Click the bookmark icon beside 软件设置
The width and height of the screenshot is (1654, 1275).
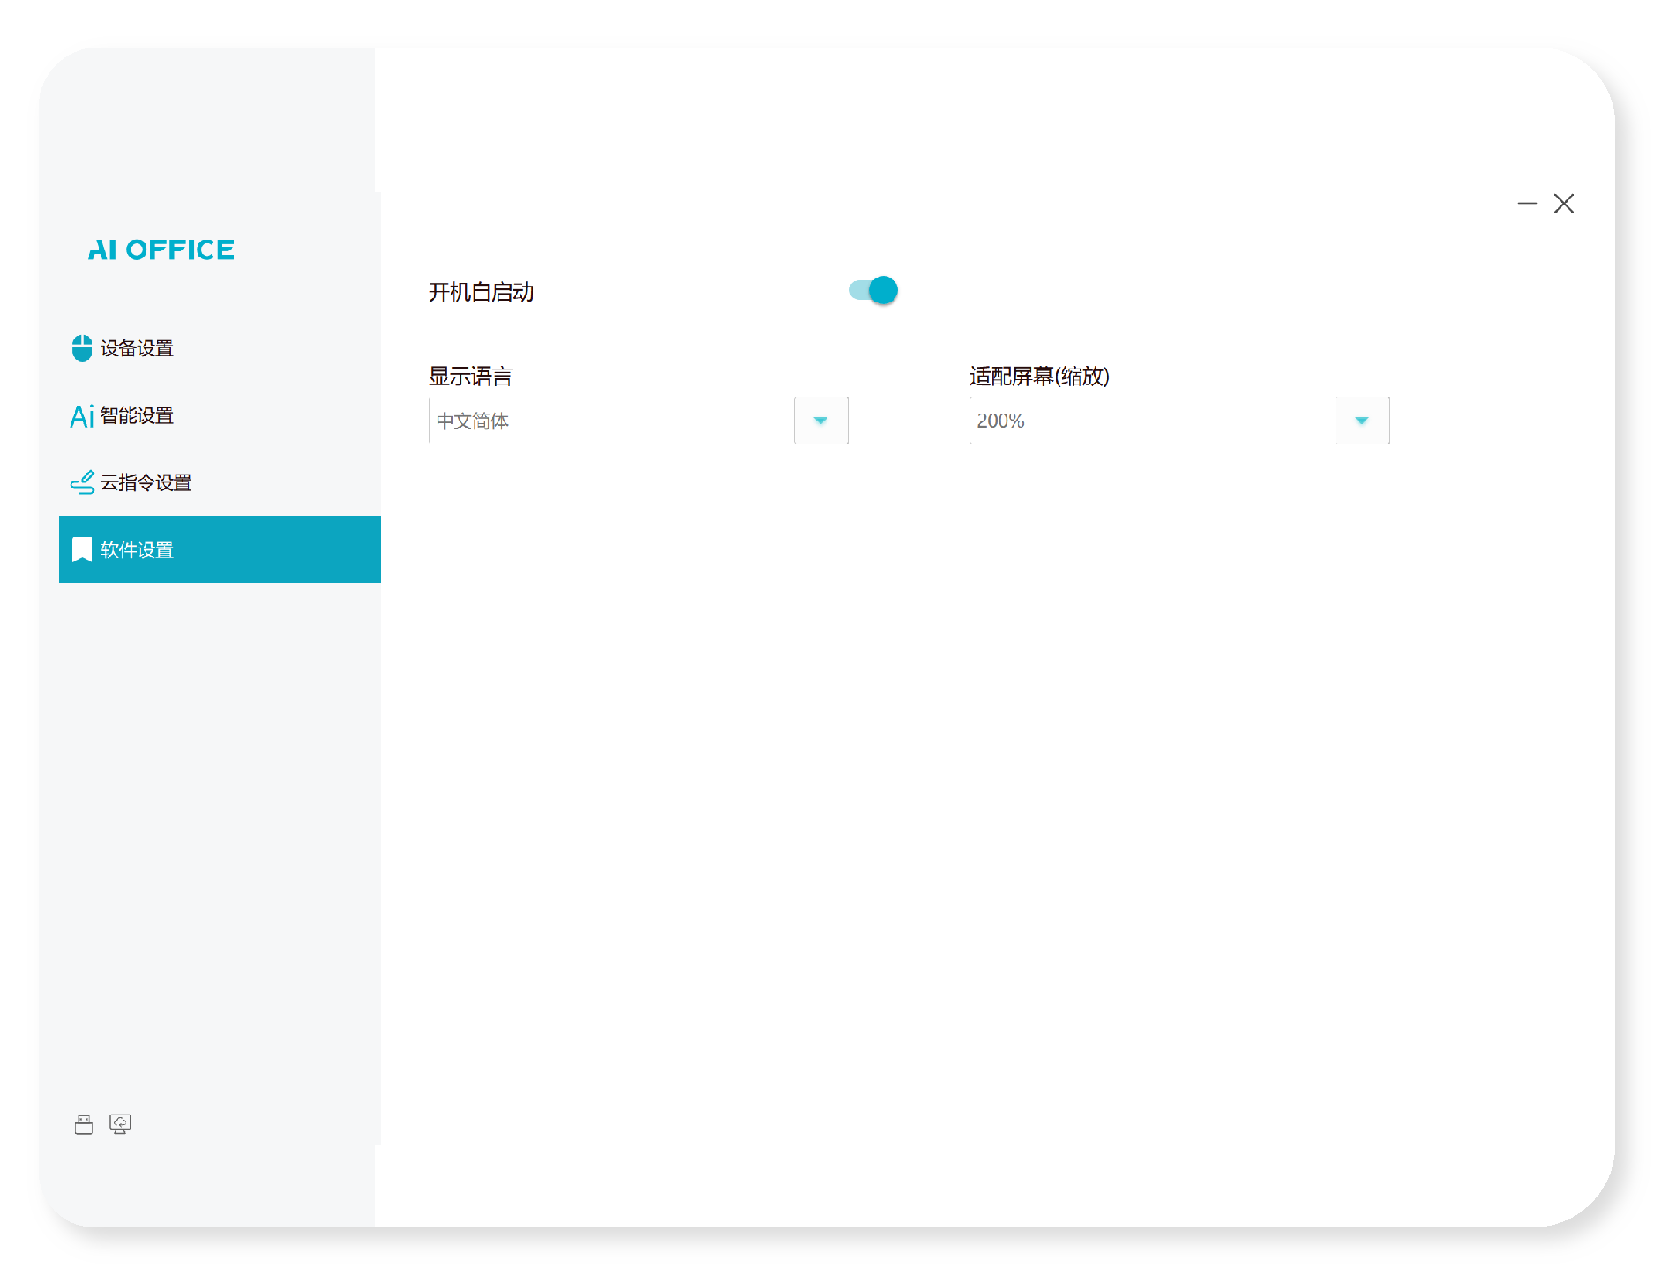point(82,549)
